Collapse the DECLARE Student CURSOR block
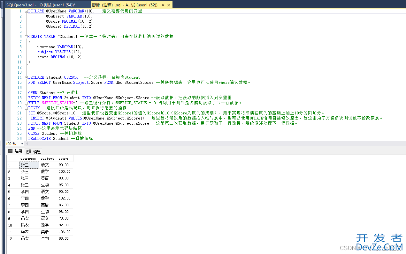The image size is (406, 254). 26,77
